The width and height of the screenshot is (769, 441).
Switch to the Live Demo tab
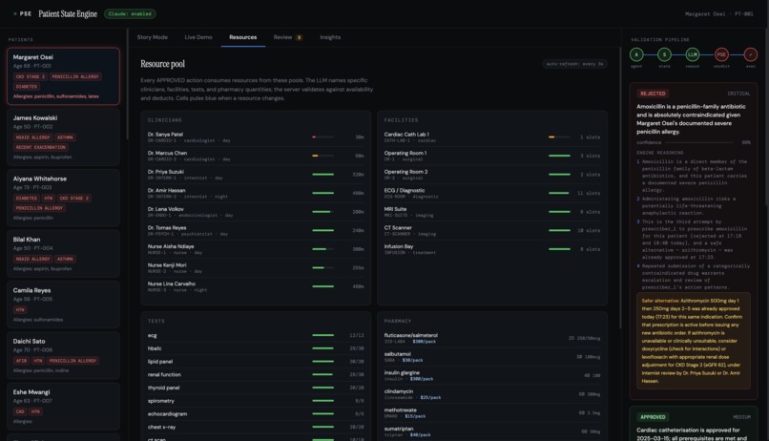click(198, 37)
